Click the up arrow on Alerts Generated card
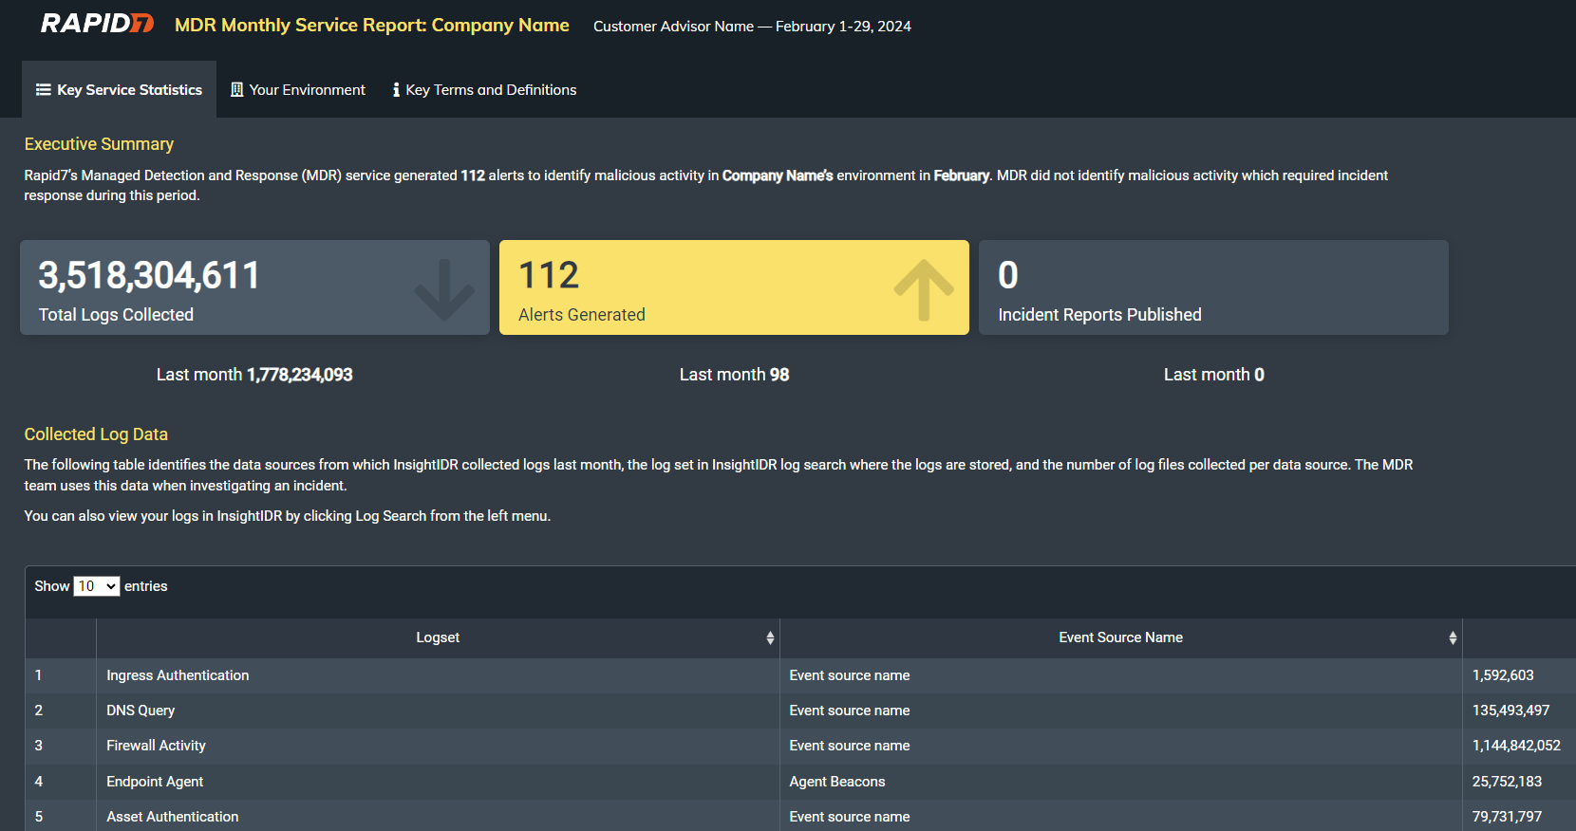The height and width of the screenshot is (831, 1576). pos(923,288)
